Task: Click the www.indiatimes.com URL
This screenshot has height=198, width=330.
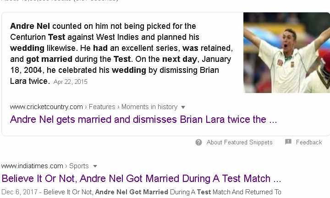Action: [x=32, y=166]
